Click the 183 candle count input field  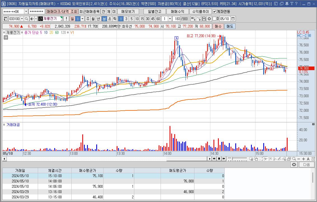pos(177,19)
